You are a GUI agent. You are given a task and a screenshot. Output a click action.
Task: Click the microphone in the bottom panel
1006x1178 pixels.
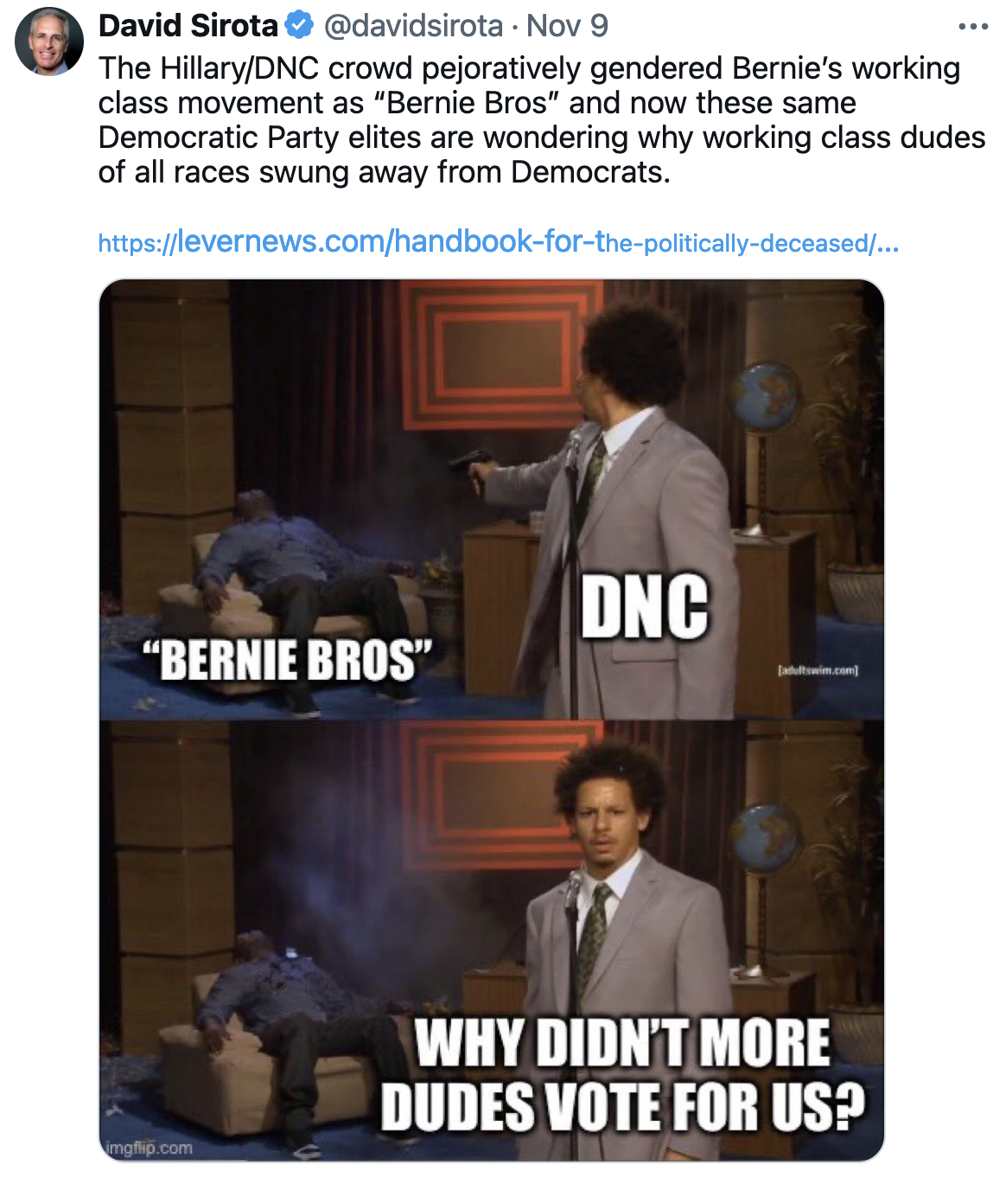coord(573,891)
